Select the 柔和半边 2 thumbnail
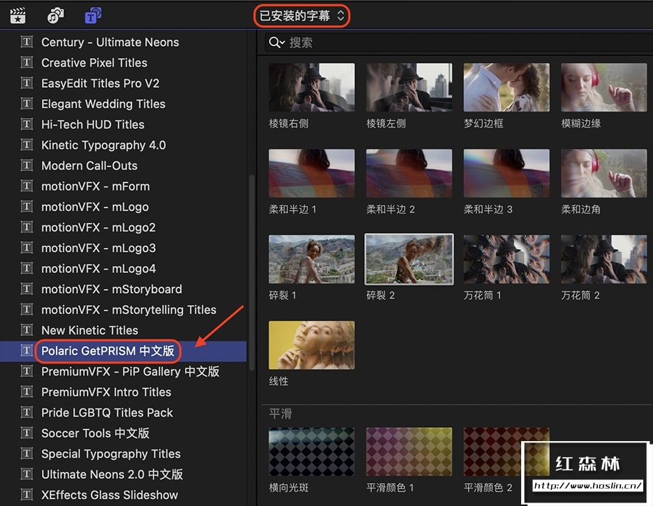 [409, 173]
